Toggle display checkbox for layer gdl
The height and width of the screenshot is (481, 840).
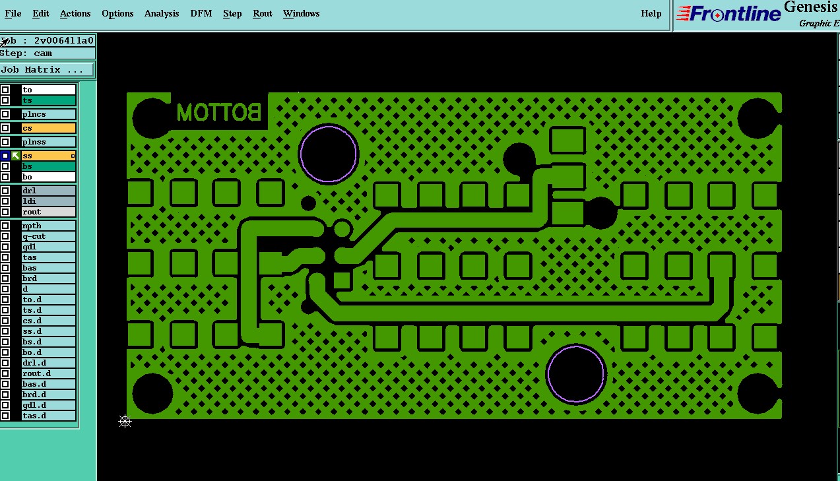click(5, 247)
